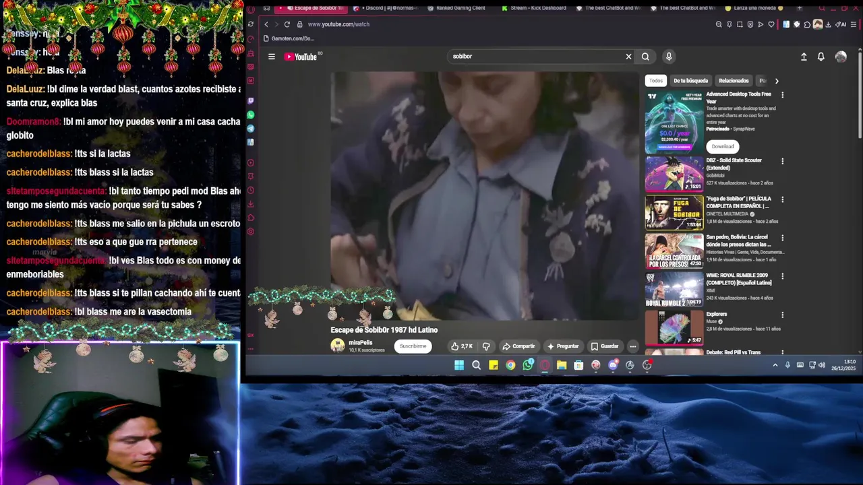Image resolution: width=863 pixels, height=485 pixels.
Task: Open YouTube notifications bell
Action: (x=821, y=57)
